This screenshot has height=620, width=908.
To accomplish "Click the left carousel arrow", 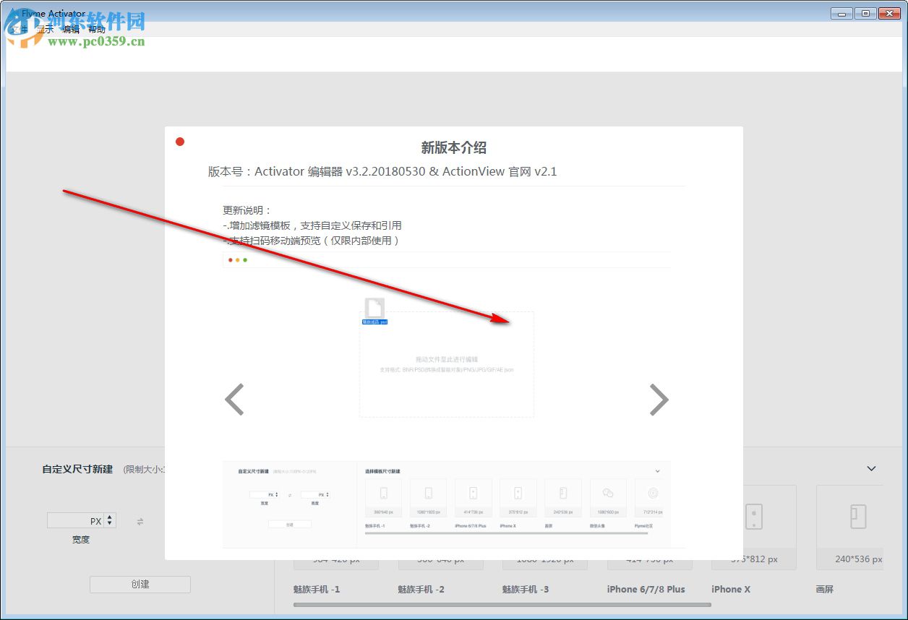I will click(234, 399).
